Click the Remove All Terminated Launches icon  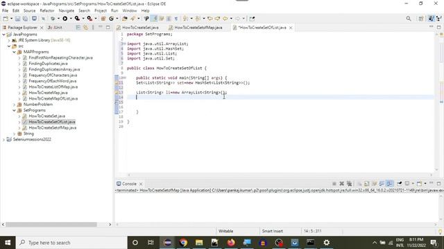click(x=350, y=184)
